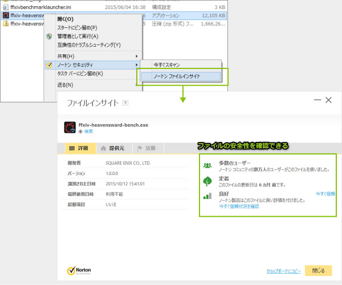
Task: Click 今すぐ信頼状況を確認 link
Action: click(x=239, y=206)
